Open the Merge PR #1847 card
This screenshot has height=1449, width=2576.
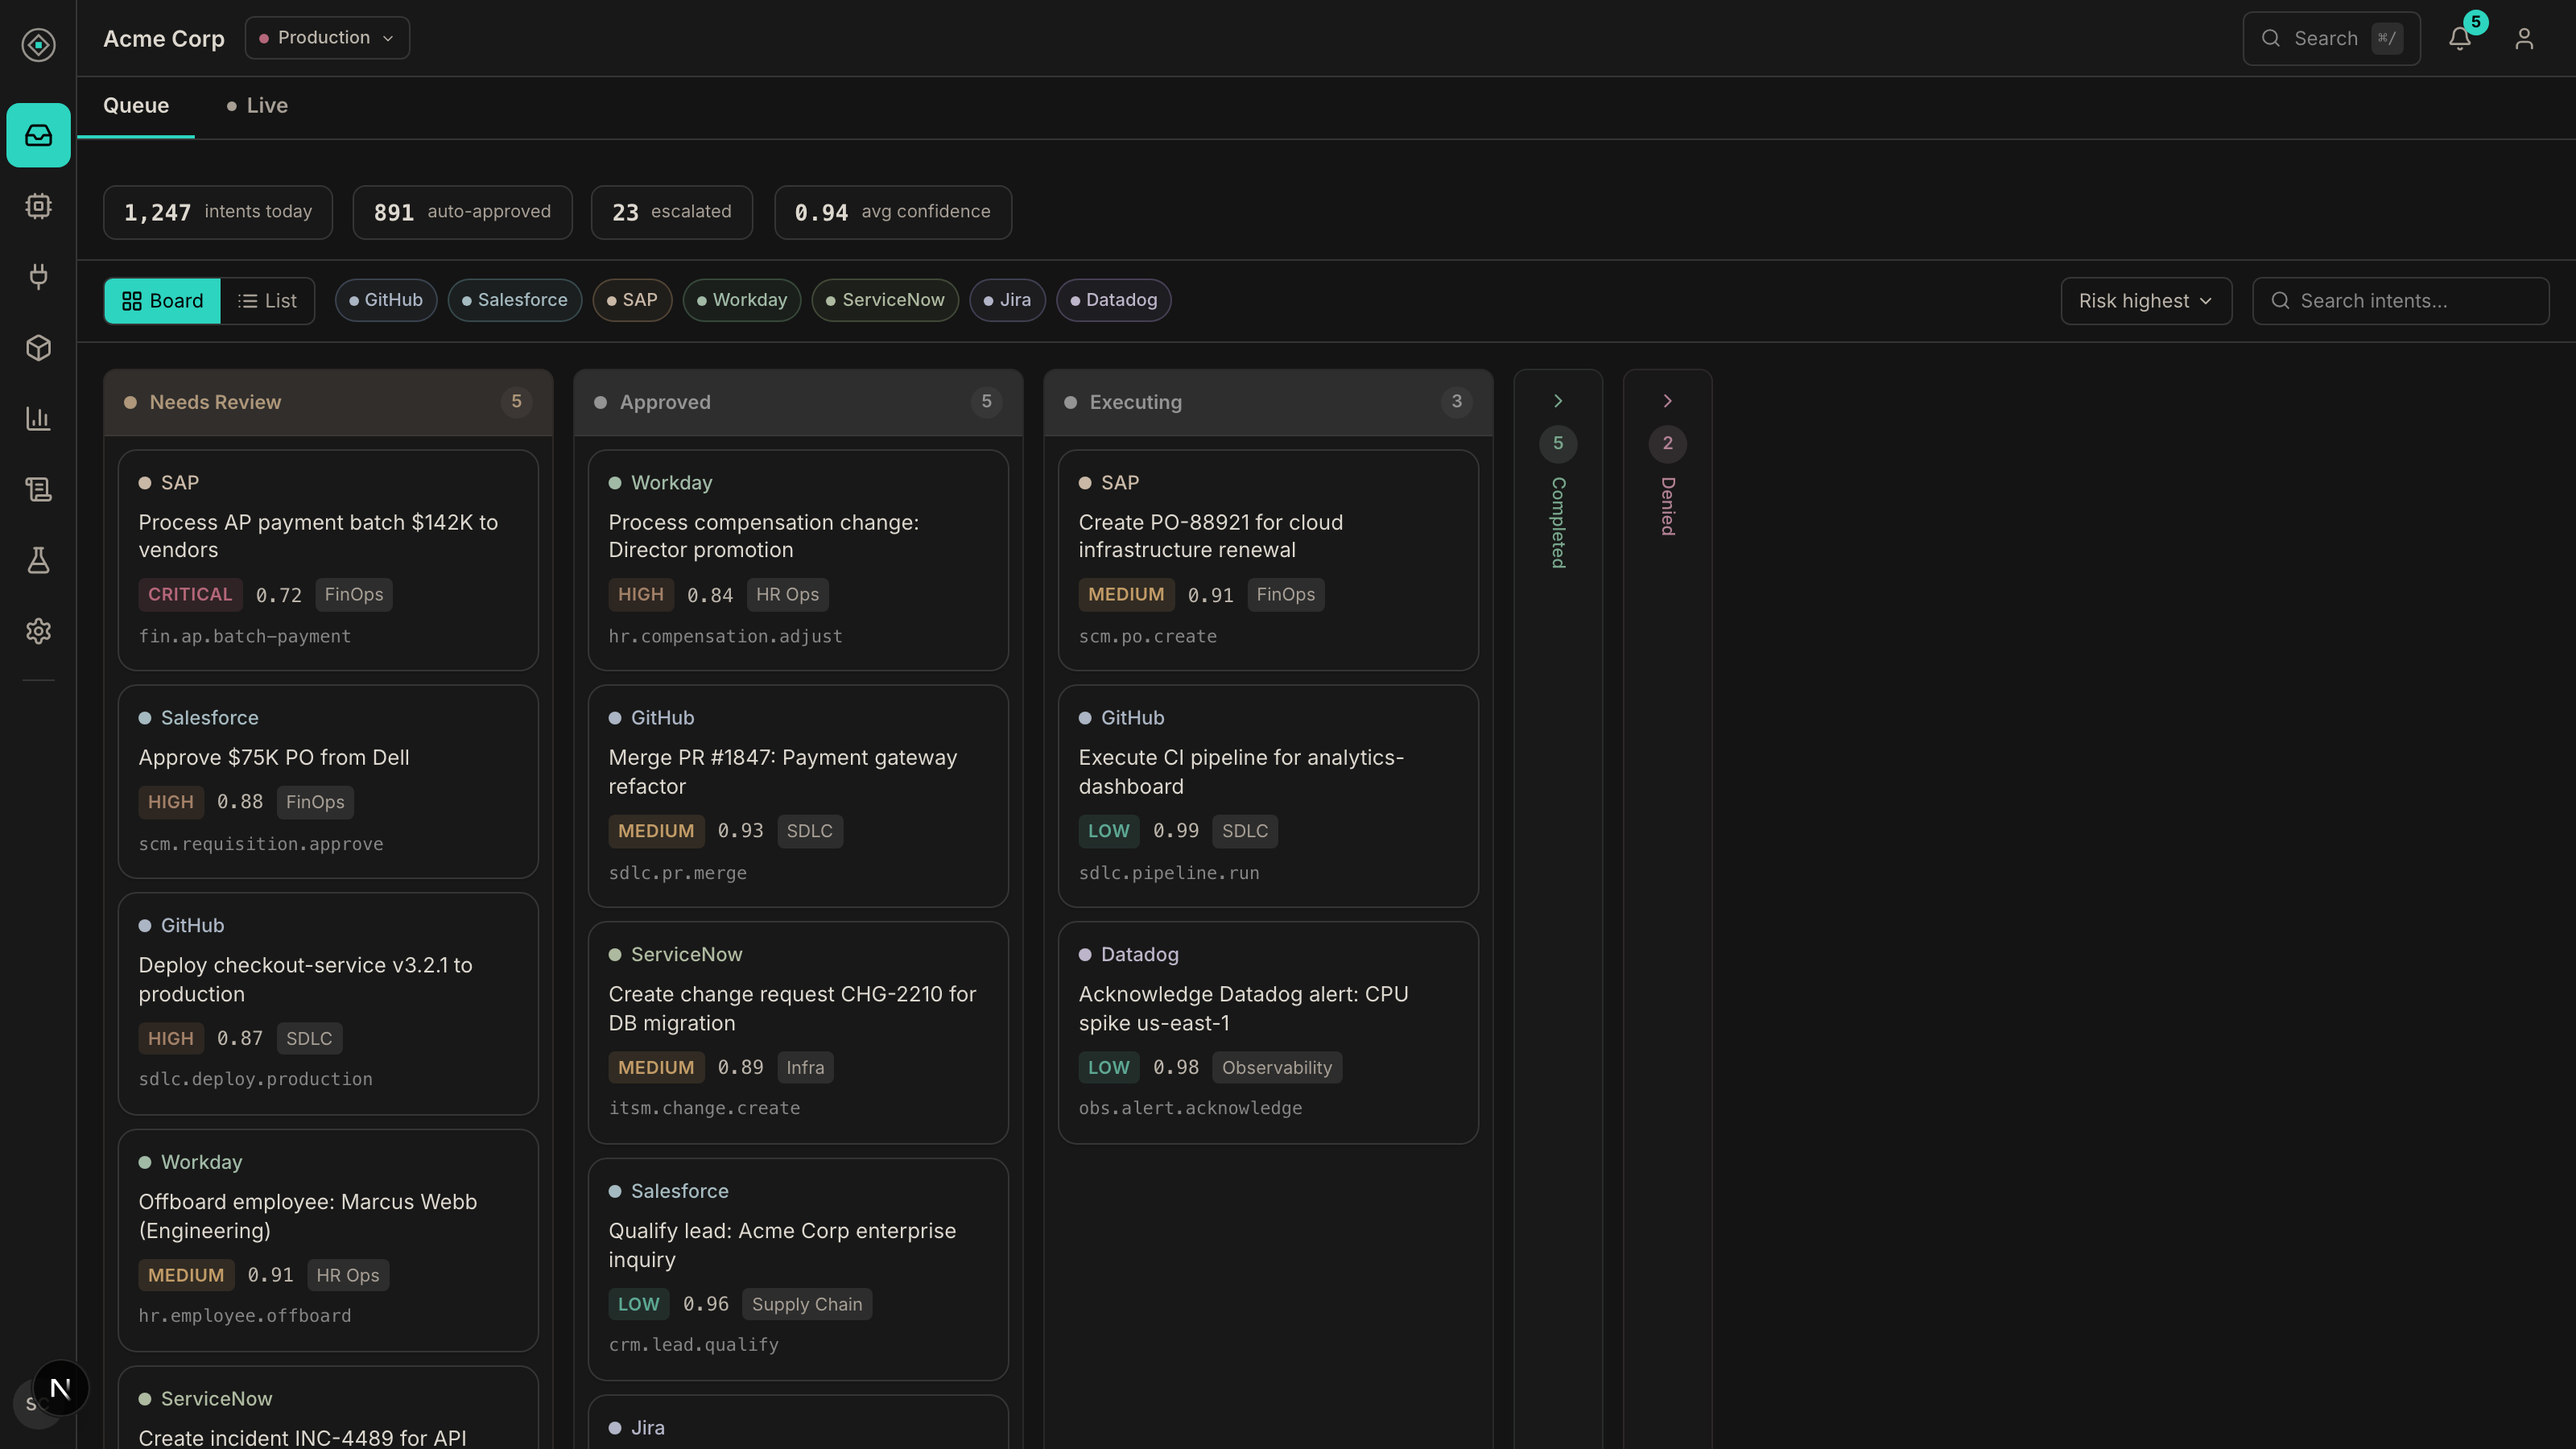[x=798, y=796]
